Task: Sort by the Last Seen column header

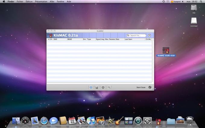Action: [135, 39]
